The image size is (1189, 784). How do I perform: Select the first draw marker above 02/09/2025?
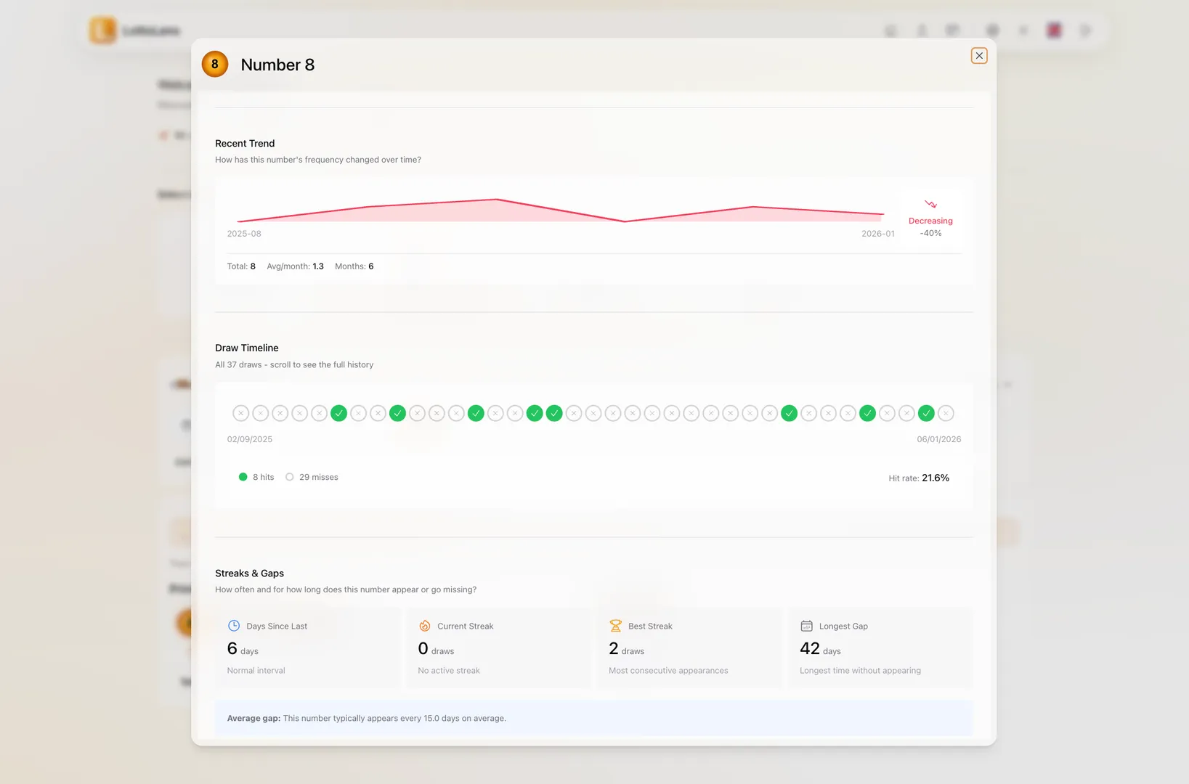pos(241,413)
